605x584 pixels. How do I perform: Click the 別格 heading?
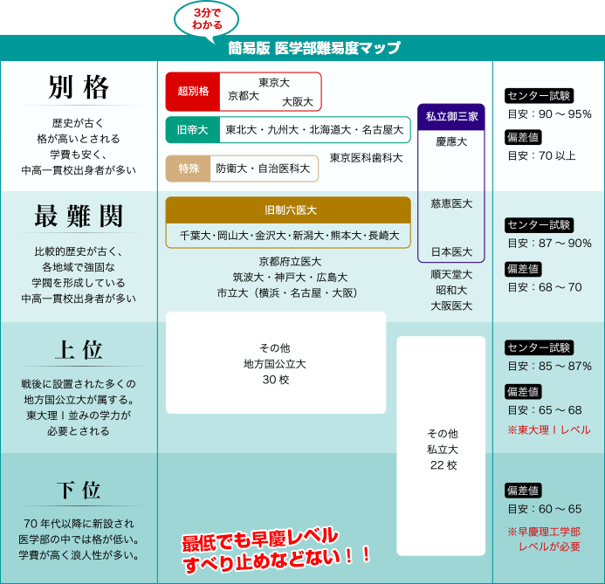click(x=79, y=87)
